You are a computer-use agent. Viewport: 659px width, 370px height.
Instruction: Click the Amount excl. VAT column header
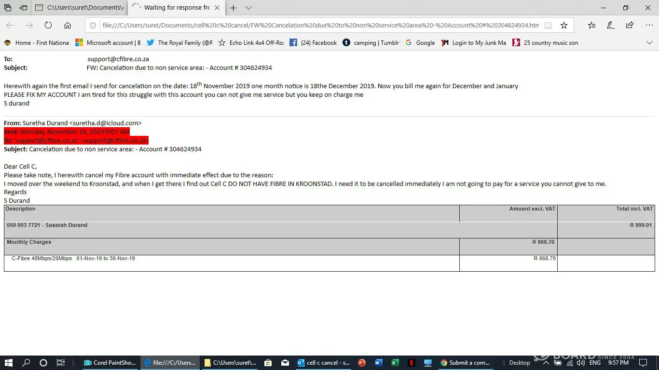click(x=533, y=209)
